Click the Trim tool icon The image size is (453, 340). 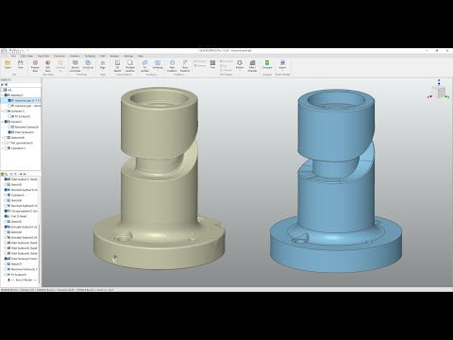pos(213,64)
